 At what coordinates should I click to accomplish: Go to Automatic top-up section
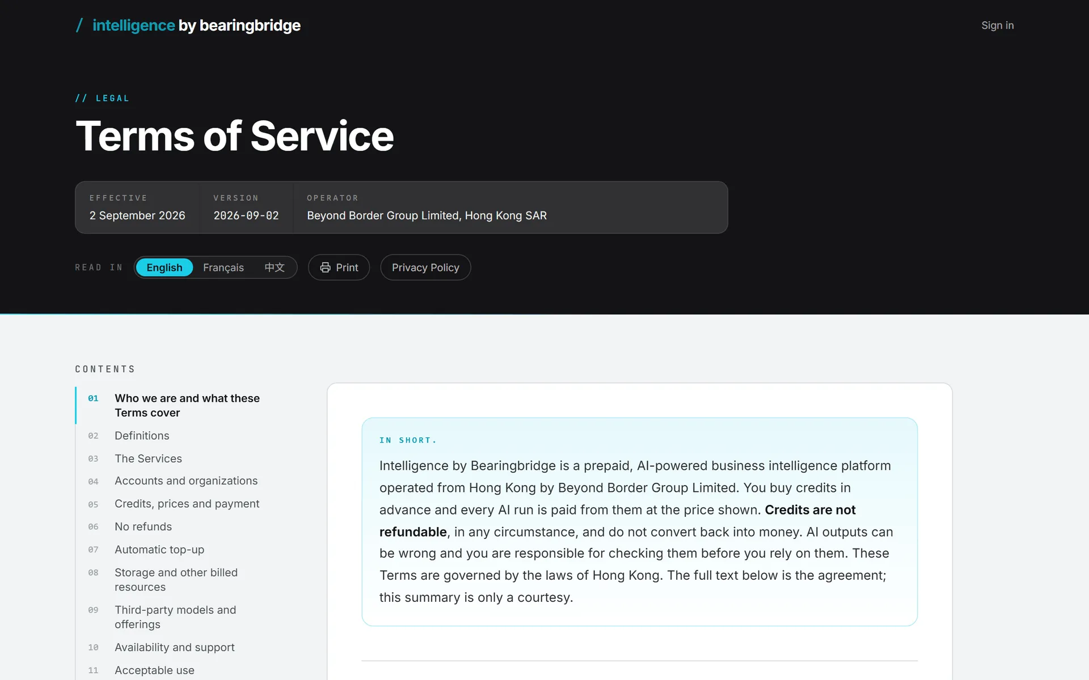tap(159, 550)
